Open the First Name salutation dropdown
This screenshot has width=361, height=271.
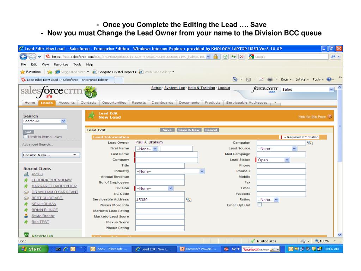[146, 149]
